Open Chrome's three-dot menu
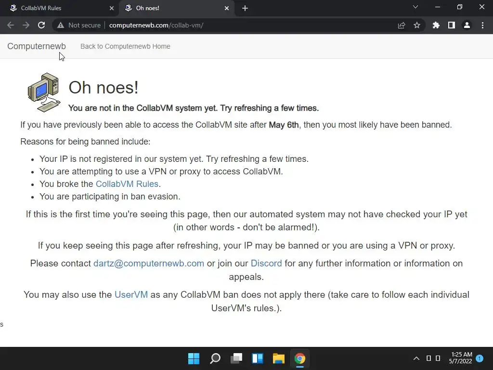This screenshot has height=370, width=493. point(482,25)
